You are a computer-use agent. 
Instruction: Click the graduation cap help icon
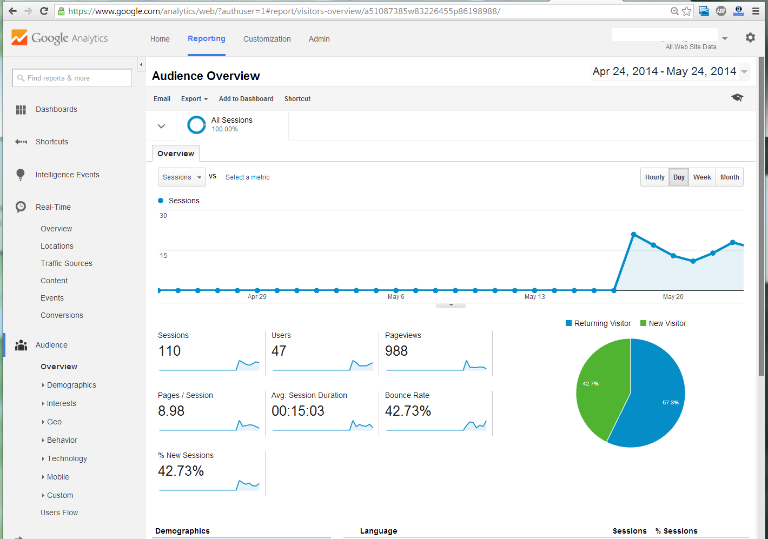737,98
